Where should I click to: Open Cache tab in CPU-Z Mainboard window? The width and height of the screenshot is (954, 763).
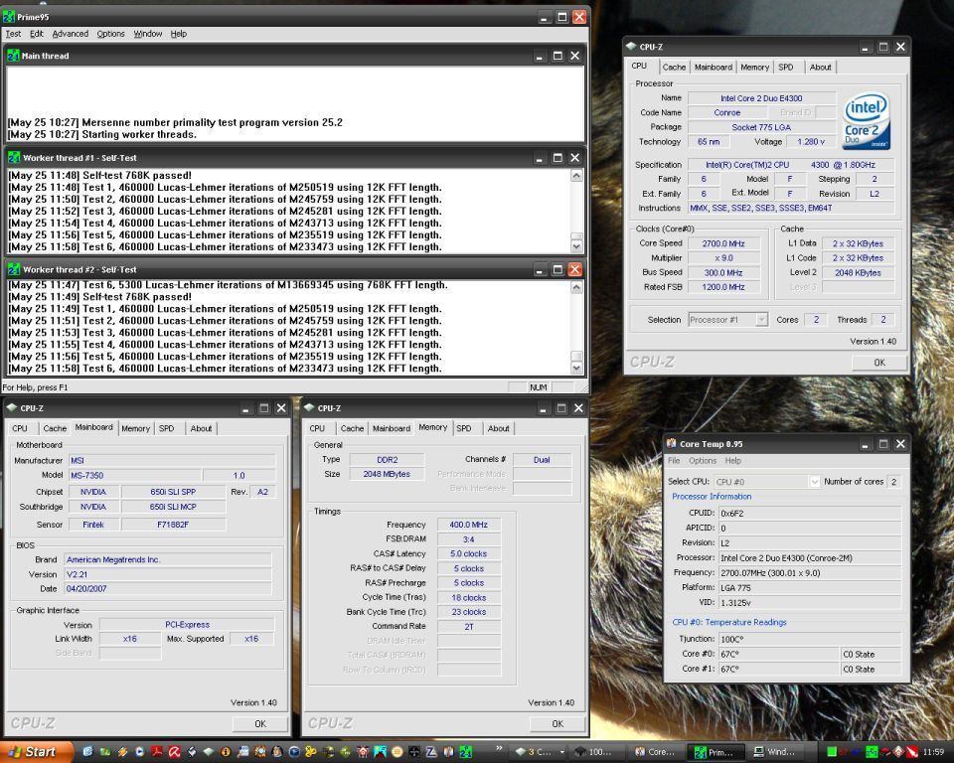(x=54, y=428)
